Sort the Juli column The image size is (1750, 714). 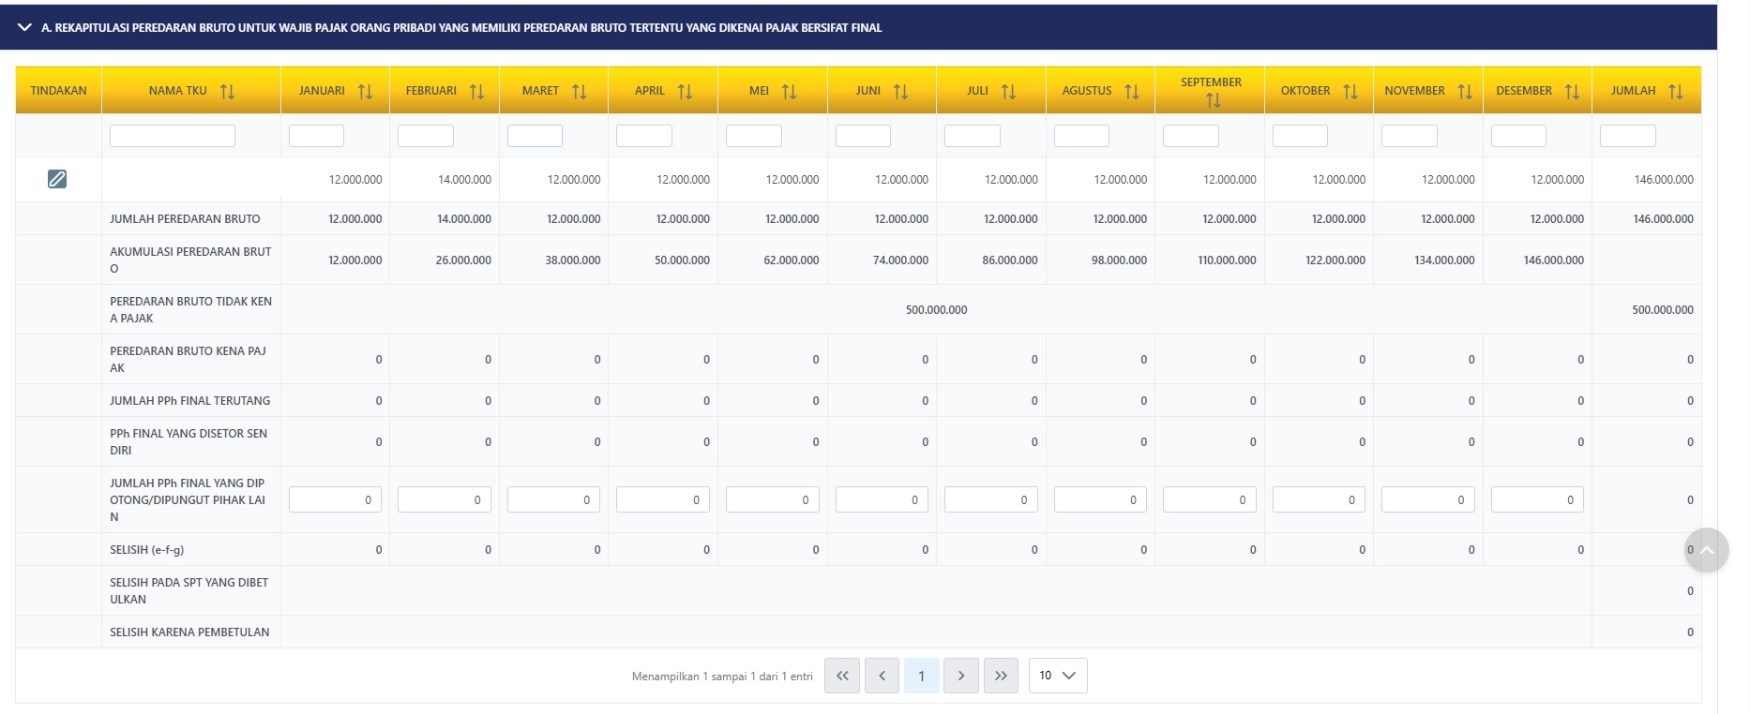[1008, 91]
